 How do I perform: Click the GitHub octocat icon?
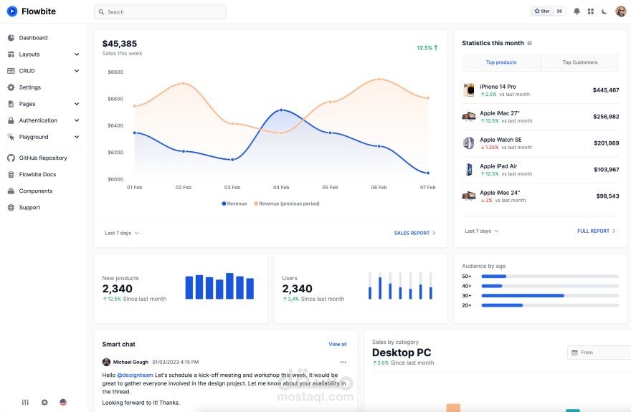(x=11, y=158)
